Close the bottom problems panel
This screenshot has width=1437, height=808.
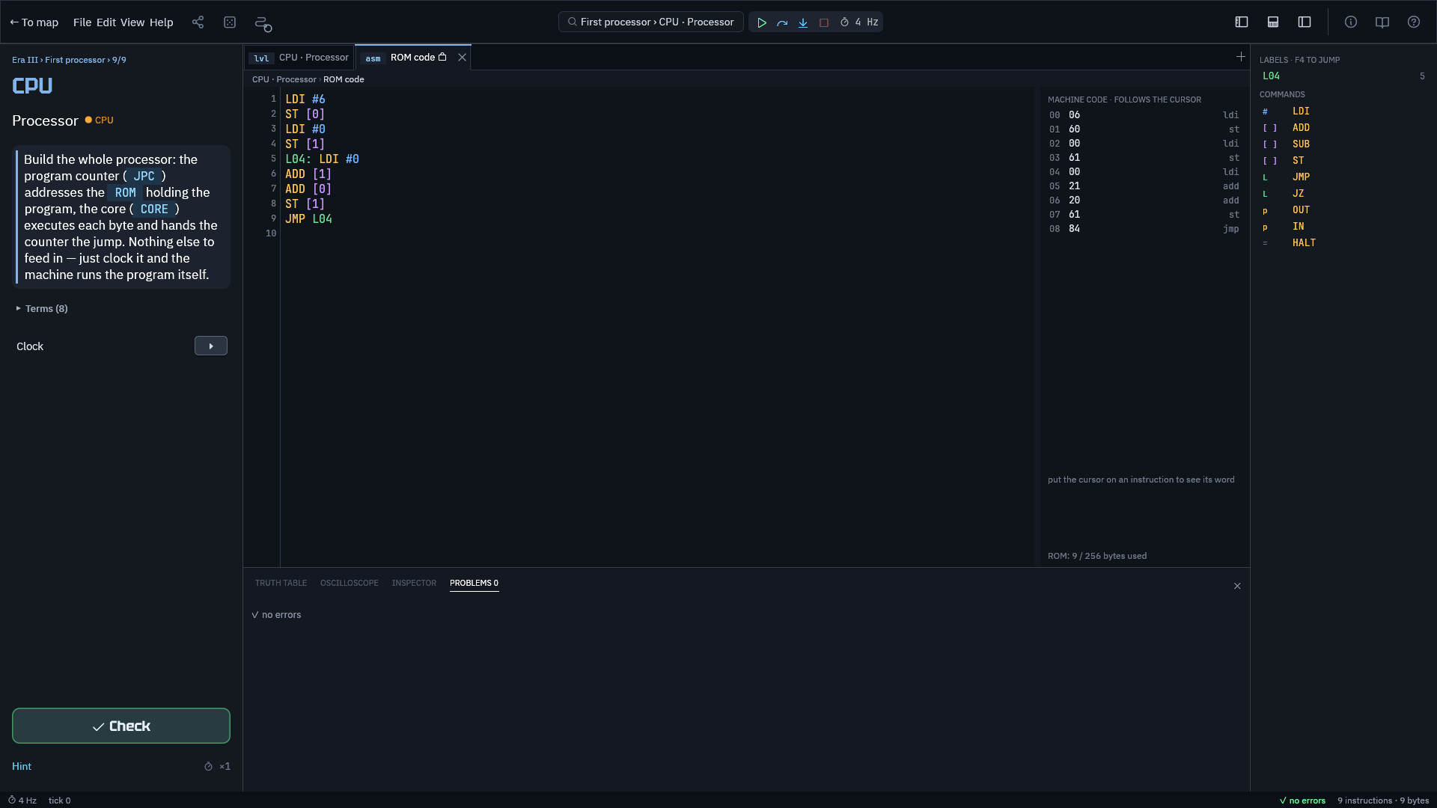pos(1237,587)
